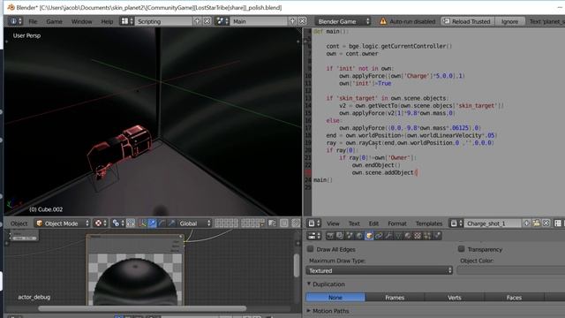Delete the Main scene
This screenshot has width=565, height=318.
pyautogui.click(x=303, y=21)
